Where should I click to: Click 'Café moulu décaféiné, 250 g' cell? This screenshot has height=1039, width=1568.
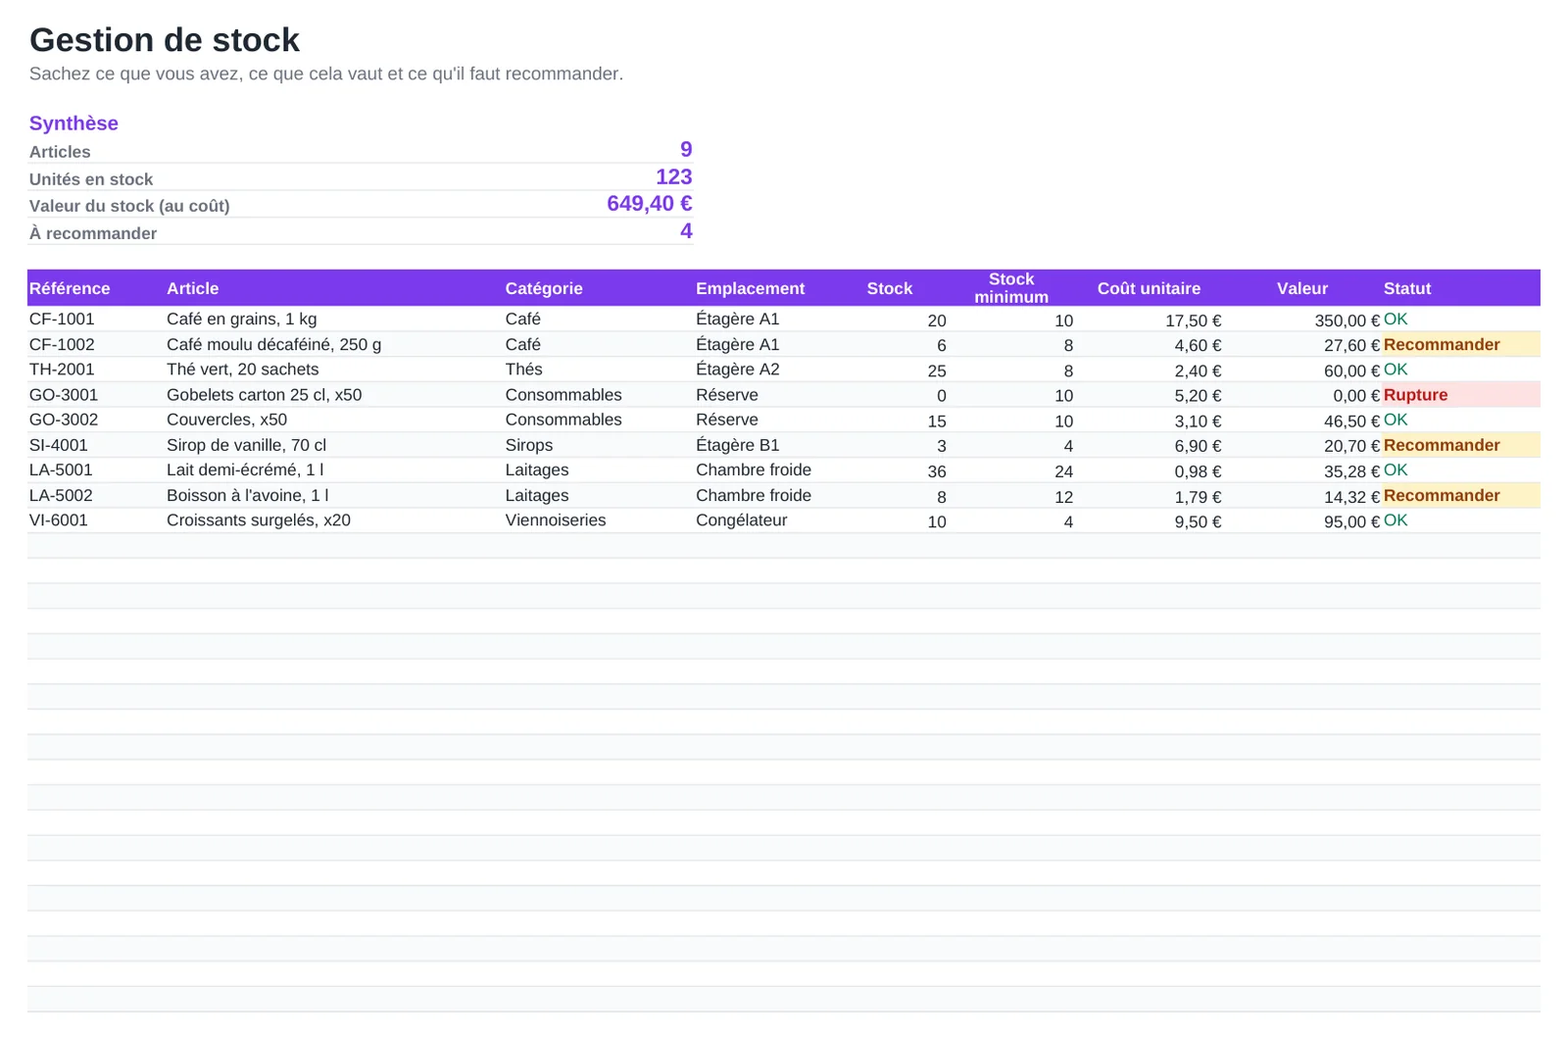click(274, 344)
